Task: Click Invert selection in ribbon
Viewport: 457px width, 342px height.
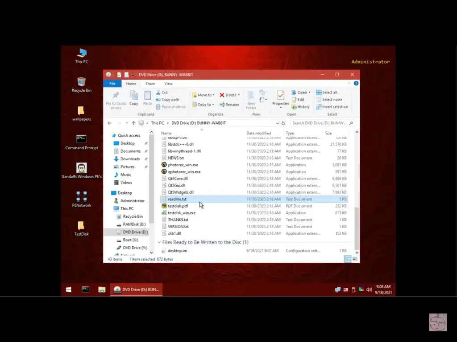Action: coord(332,107)
